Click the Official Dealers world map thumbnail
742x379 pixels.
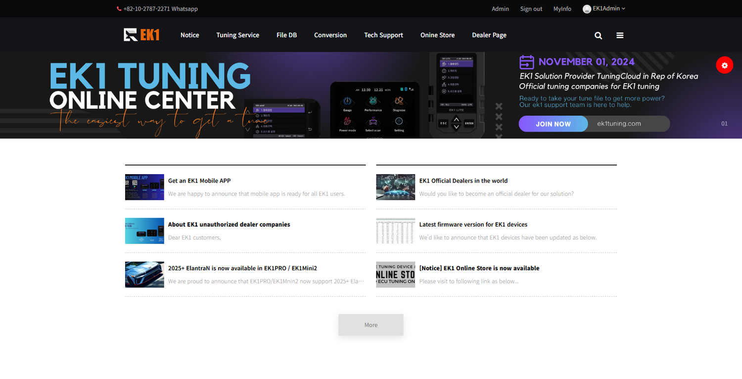coord(396,187)
